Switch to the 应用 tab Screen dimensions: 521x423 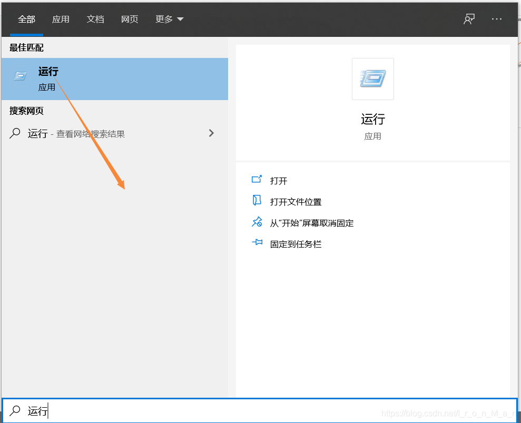click(61, 19)
